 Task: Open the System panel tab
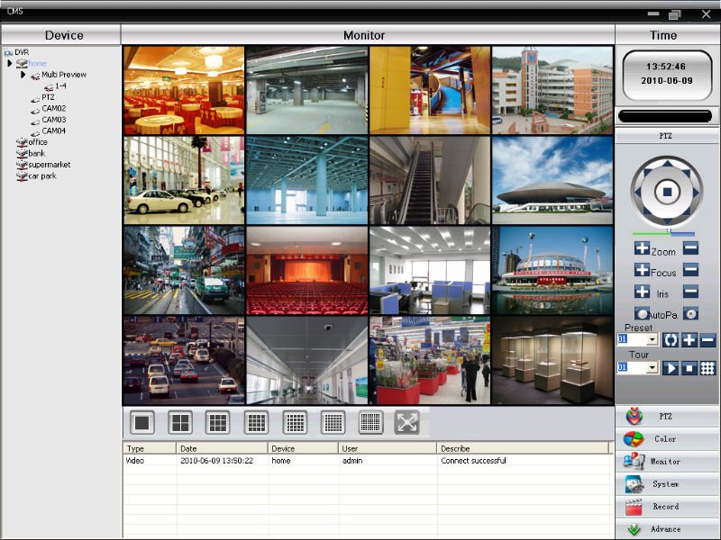(x=667, y=484)
